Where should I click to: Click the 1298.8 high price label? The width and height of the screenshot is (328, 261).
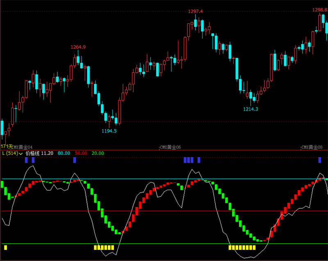point(320,10)
